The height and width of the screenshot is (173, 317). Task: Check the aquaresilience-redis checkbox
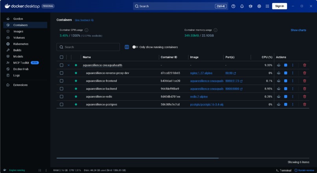[61, 97]
